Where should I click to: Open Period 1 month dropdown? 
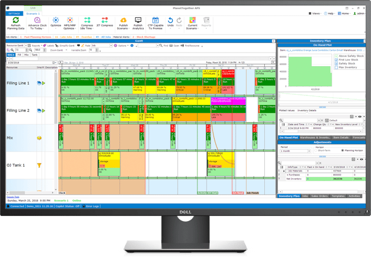click(x=309, y=151)
